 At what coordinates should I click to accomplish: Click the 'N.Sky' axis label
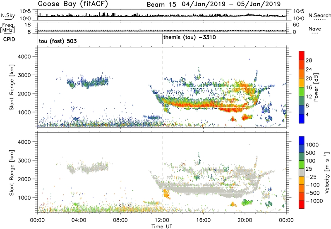[x=8, y=15]
